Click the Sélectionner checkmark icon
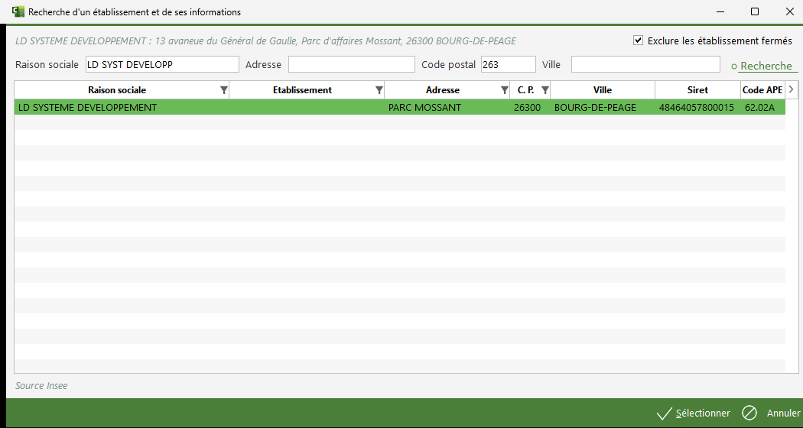The width and height of the screenshot is (803, 428). pos(664,413)
